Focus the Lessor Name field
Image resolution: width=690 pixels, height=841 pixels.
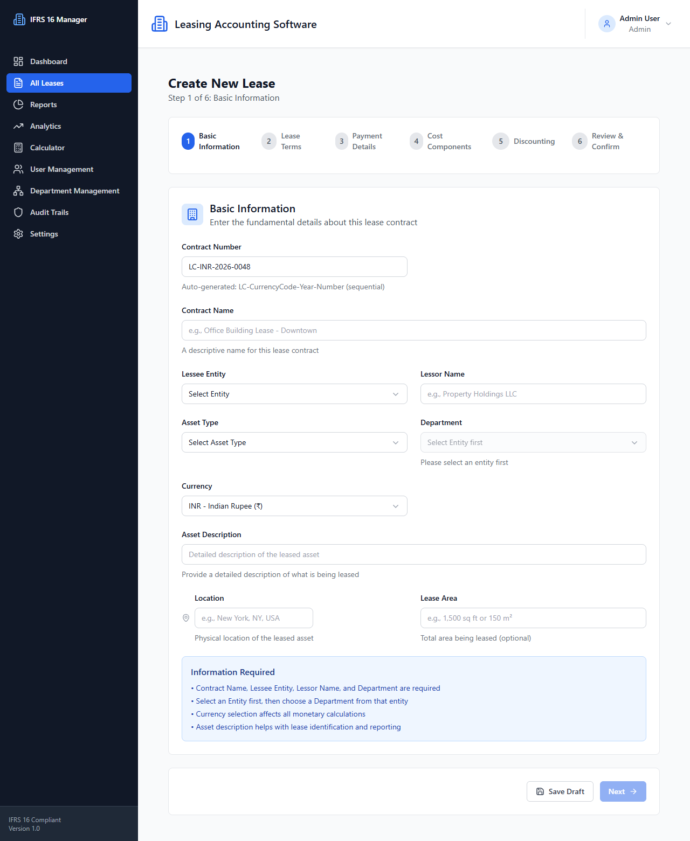533,394
